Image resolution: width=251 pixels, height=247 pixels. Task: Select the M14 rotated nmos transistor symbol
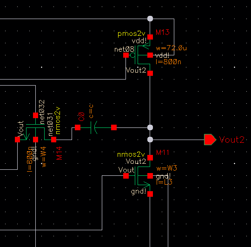point(35,131)
